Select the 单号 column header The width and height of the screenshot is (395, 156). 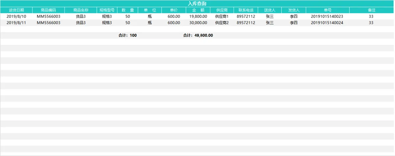[x=328, y=10]
